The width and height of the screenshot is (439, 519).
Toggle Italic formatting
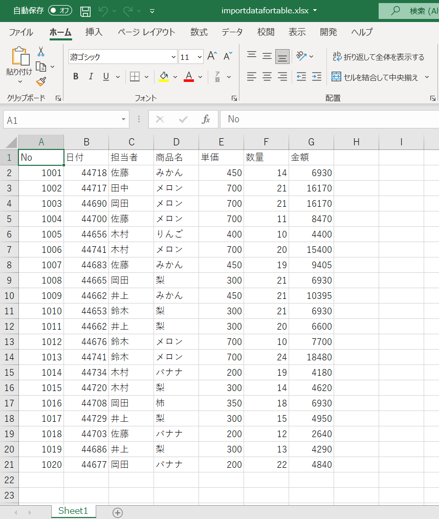coord(91,77)
